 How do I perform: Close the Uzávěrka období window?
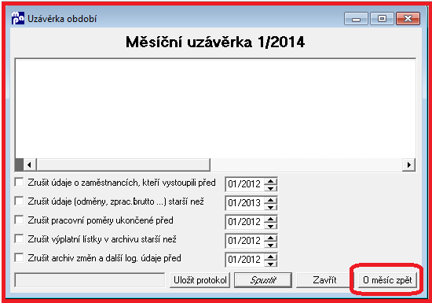(x=408, y=19)
